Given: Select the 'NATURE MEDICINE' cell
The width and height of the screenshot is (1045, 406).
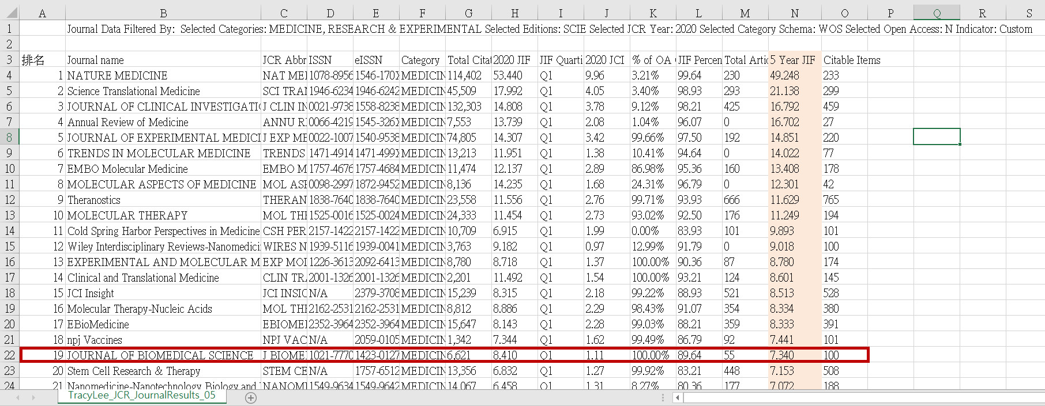Looking at the screenshot, I should point(163,75).
